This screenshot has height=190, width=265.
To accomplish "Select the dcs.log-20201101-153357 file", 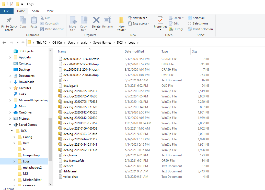I will (80, 123).
